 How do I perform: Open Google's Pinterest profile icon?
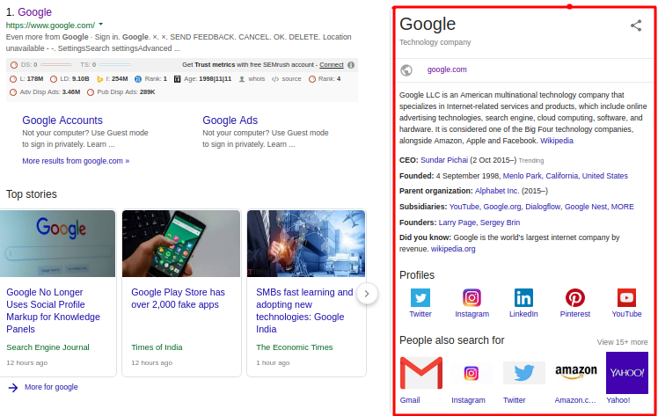point(575,298)
